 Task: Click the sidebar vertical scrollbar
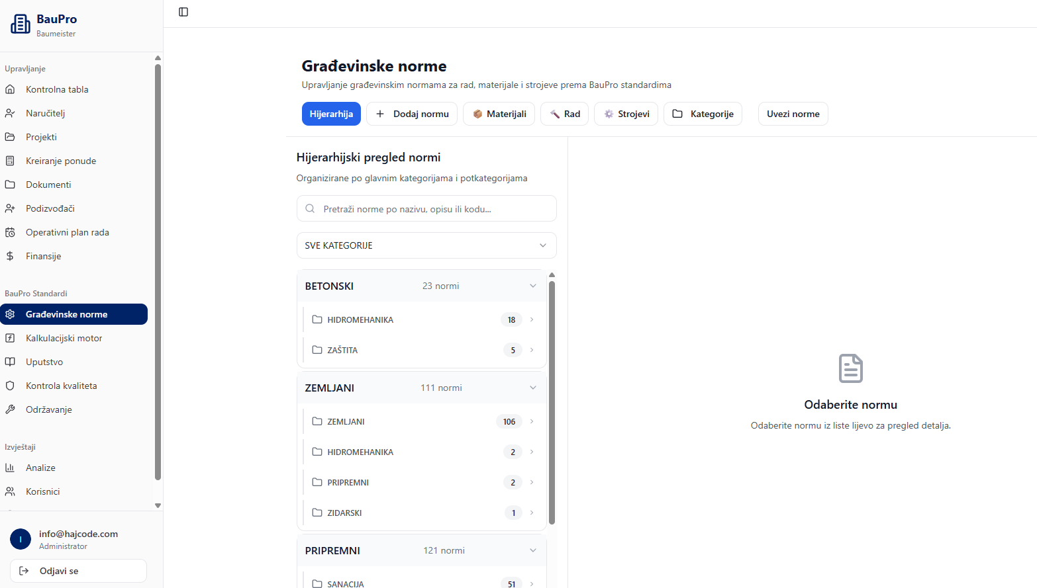tap(158, 271)
